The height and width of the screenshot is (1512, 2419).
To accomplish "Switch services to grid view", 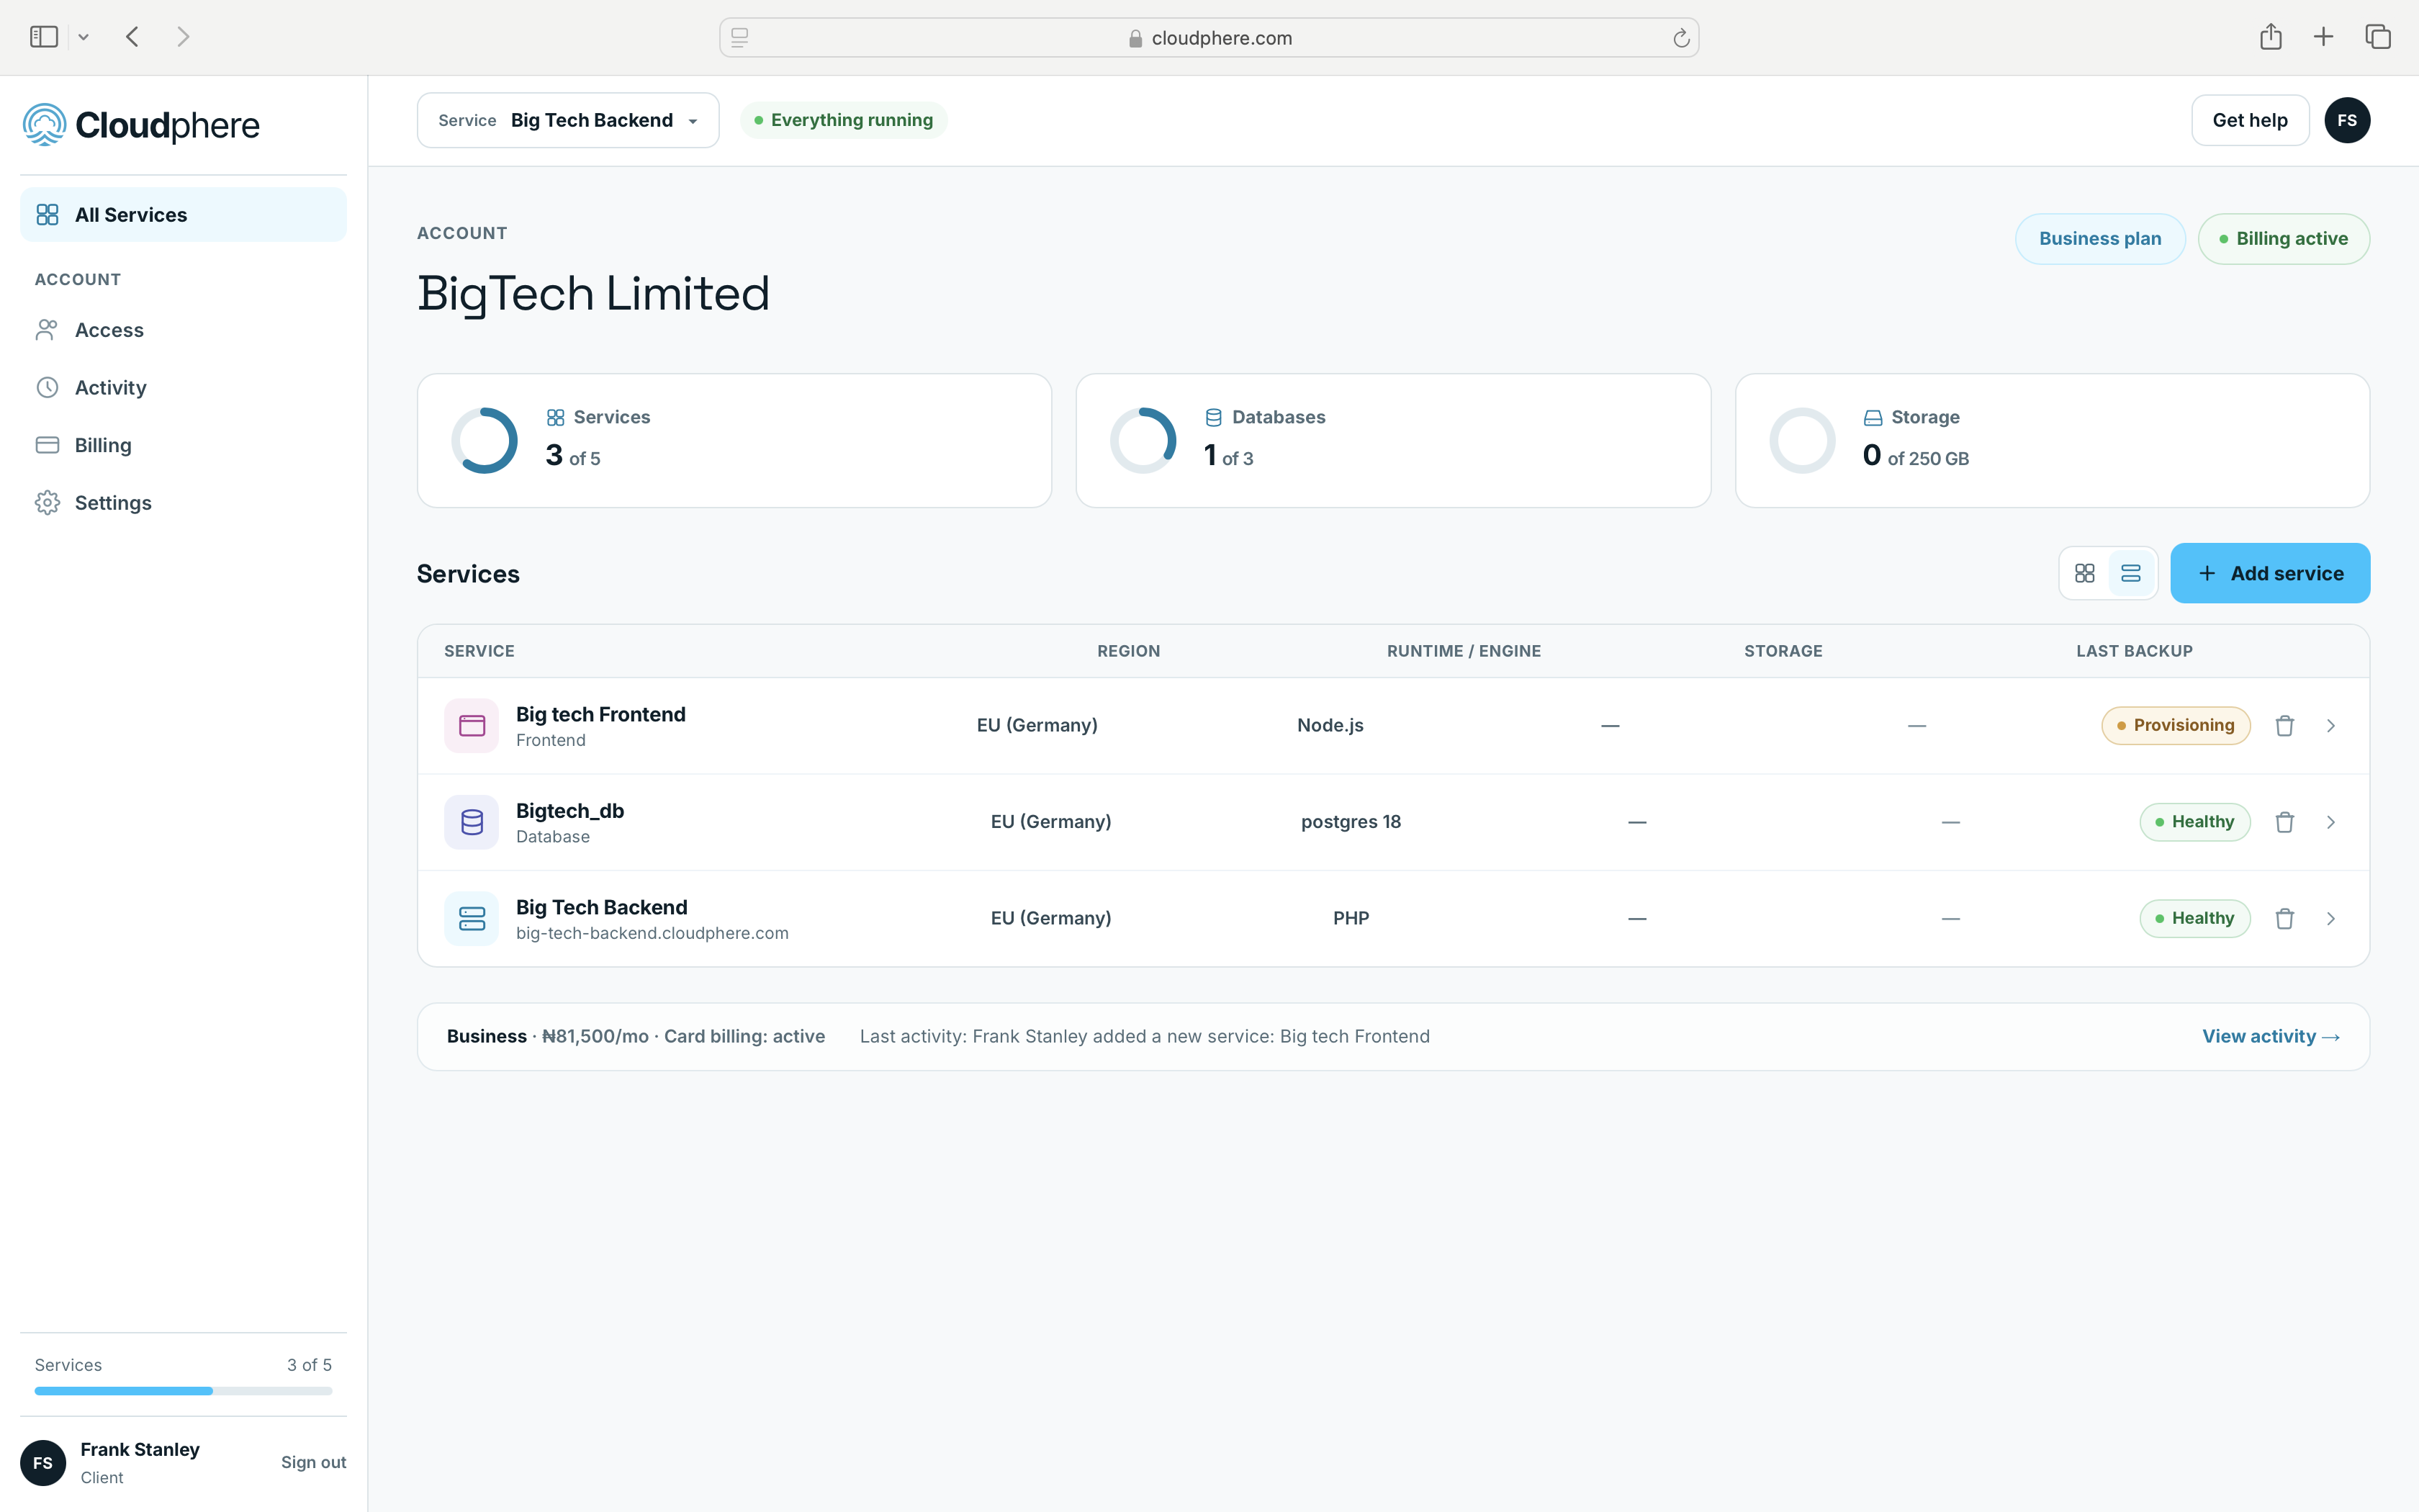I will [x=2084, y=573].
